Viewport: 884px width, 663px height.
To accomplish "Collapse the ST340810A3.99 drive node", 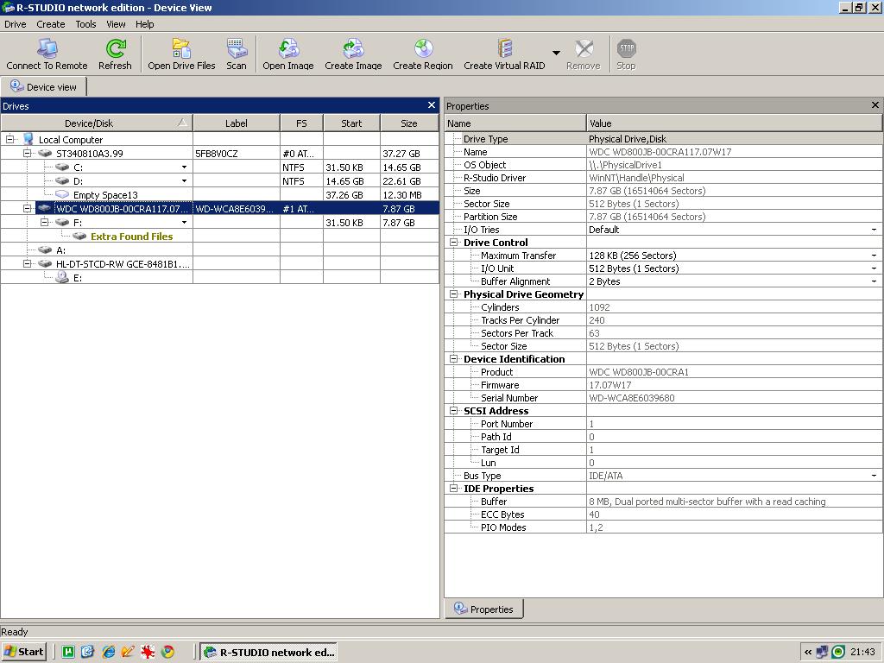I will pyautogui.click(x=27, y=153).
